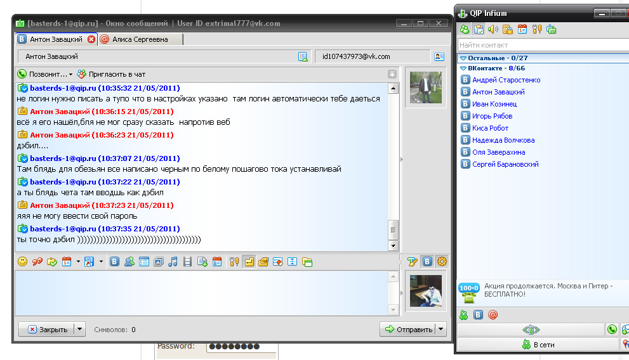
Task: Open the VKontakte B icon in chat toolbar
Action: point(114,262)
